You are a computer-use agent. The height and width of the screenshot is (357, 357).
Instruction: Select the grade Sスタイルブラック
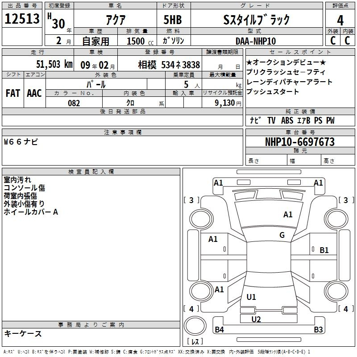(256, 20)
